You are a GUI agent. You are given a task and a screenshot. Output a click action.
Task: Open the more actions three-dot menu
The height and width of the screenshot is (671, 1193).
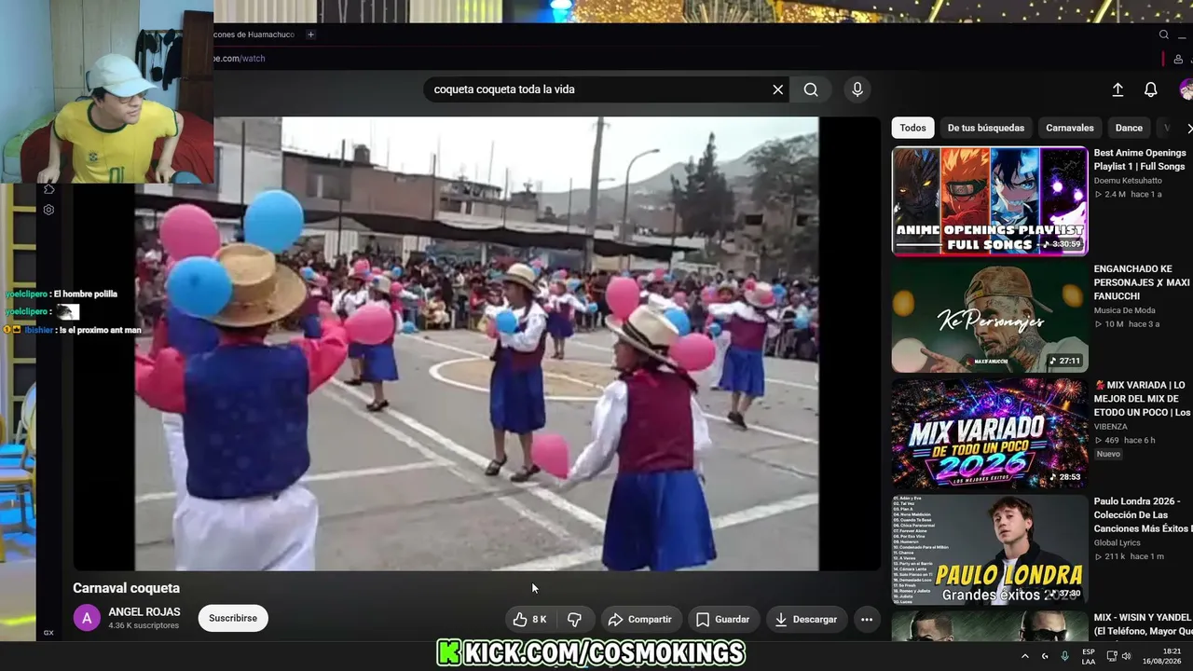pos(867,619)
